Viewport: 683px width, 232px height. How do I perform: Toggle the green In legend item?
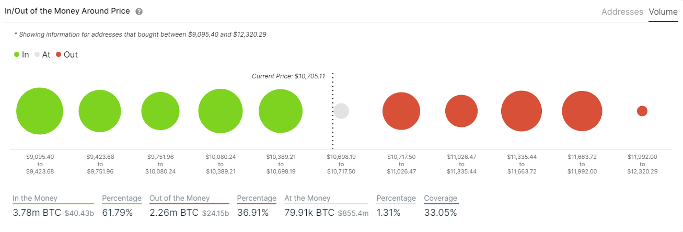pyautogui.click(x=22, y=54)
